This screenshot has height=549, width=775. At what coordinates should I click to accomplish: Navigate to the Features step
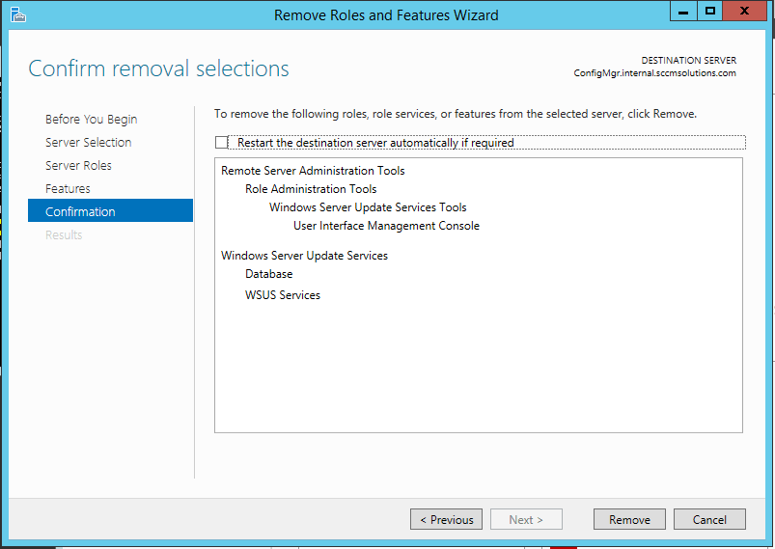click(68, 189)
